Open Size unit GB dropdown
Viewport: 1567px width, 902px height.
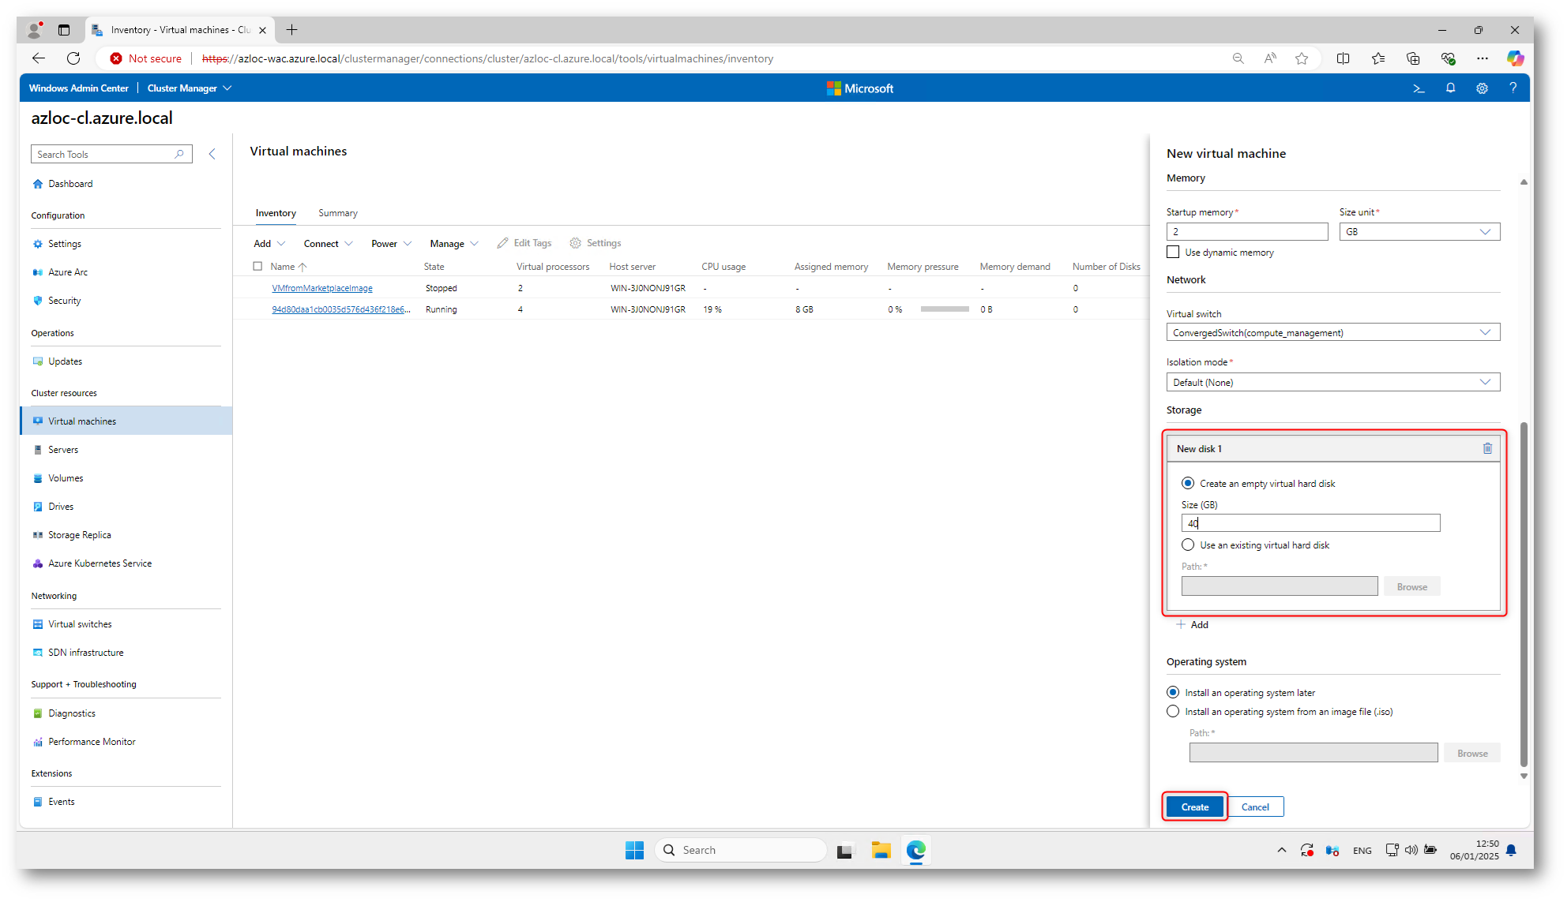(1419, 231)
